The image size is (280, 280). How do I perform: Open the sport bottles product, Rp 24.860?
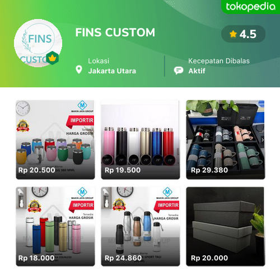coord(141,226)
